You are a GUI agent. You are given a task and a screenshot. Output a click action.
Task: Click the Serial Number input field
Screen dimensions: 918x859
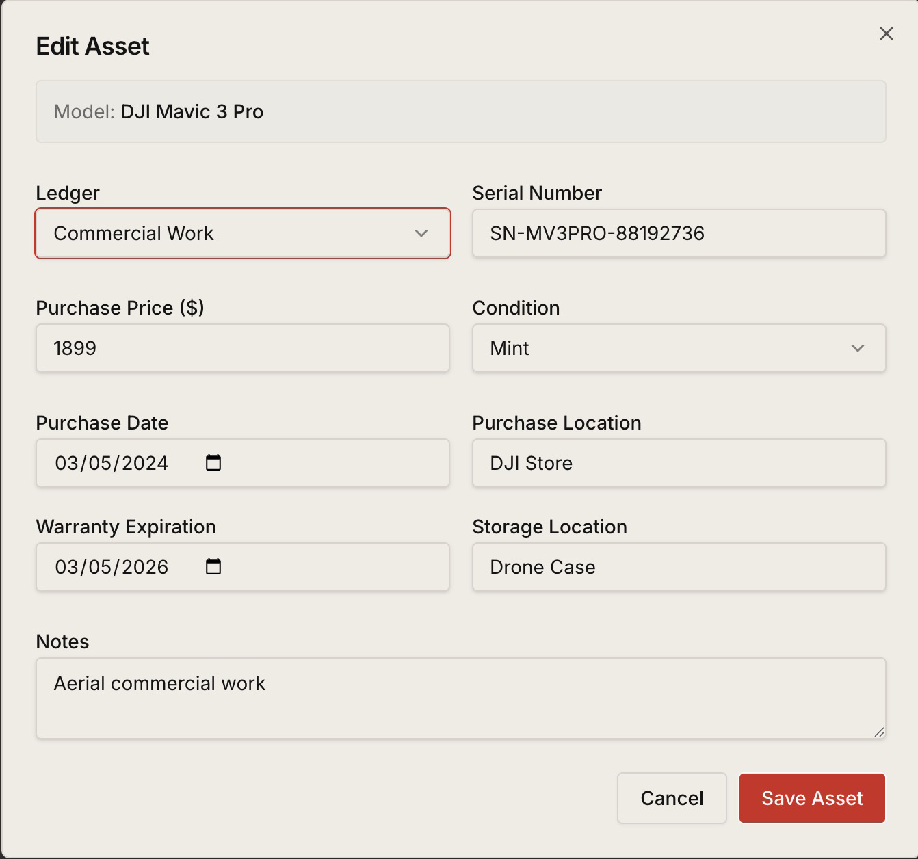tap(679, 233)
